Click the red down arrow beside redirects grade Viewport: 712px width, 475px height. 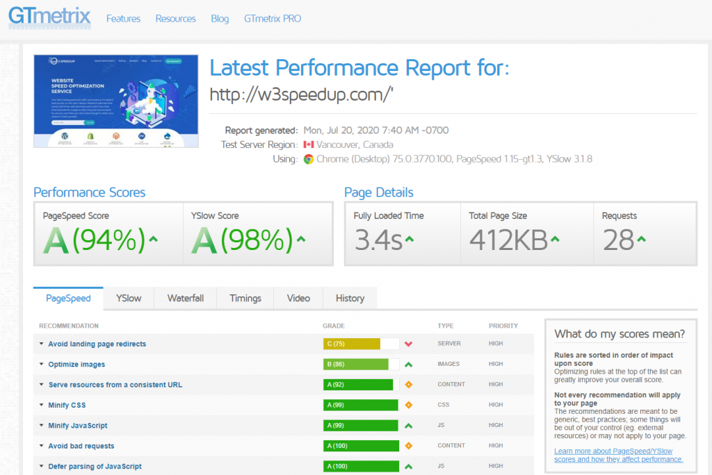[x=409, y=344]
